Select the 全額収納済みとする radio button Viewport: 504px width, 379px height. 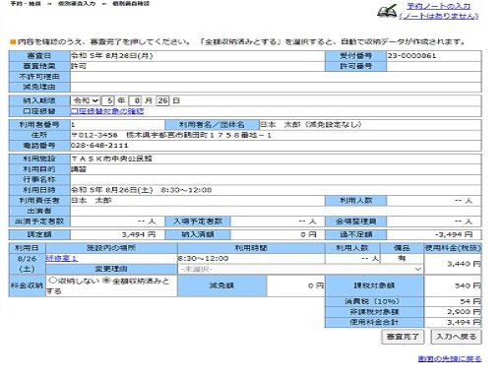tap(106, 281)
